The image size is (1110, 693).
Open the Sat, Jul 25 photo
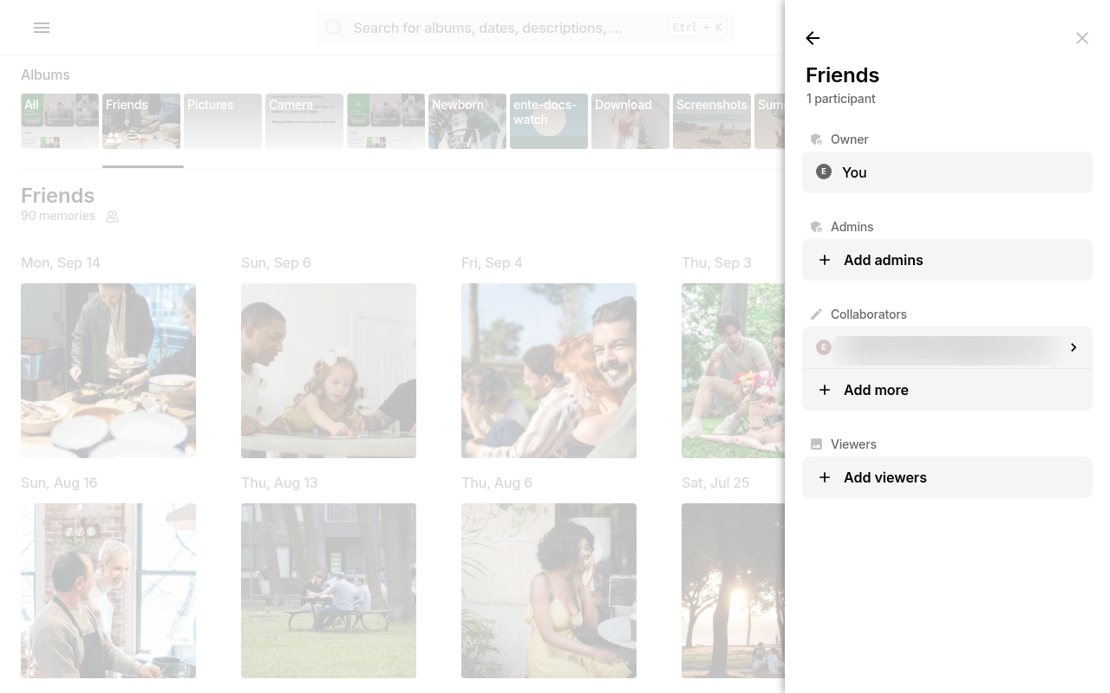[733, 591]
